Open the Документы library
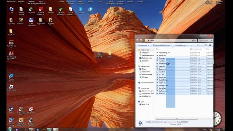Viewport: 233px width, 131px height. point(145,72)
